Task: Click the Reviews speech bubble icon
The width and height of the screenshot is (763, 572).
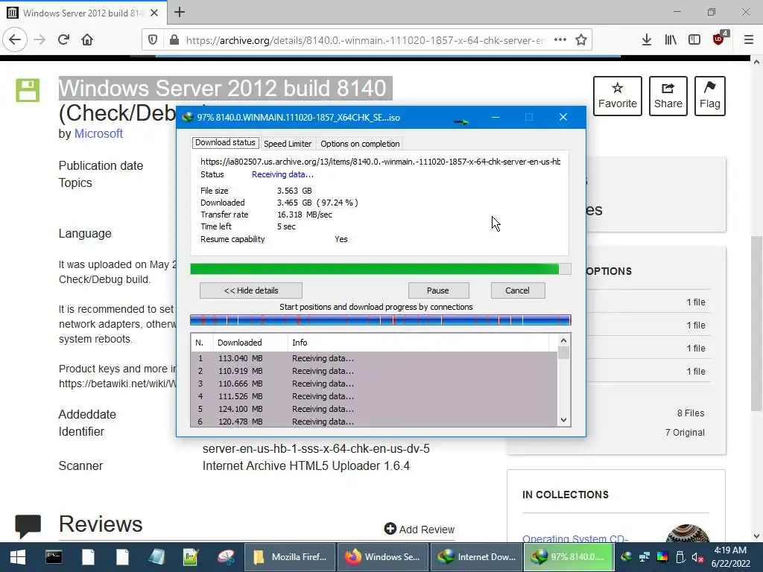Action: [28, 526]
